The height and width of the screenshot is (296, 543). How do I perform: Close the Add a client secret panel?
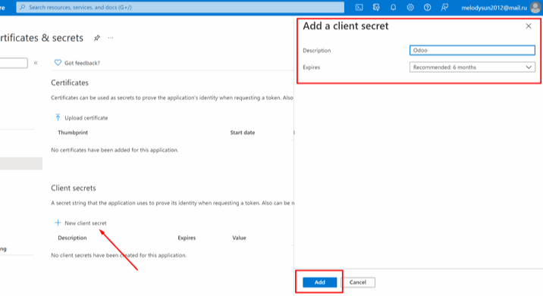tap(529, 26)
